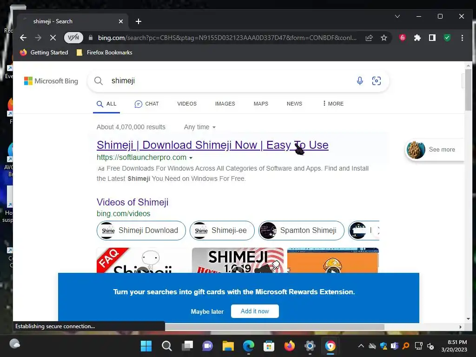Click the See more side card
The image size is (476, 357).
pyautogui.click(x=435, y=149)
